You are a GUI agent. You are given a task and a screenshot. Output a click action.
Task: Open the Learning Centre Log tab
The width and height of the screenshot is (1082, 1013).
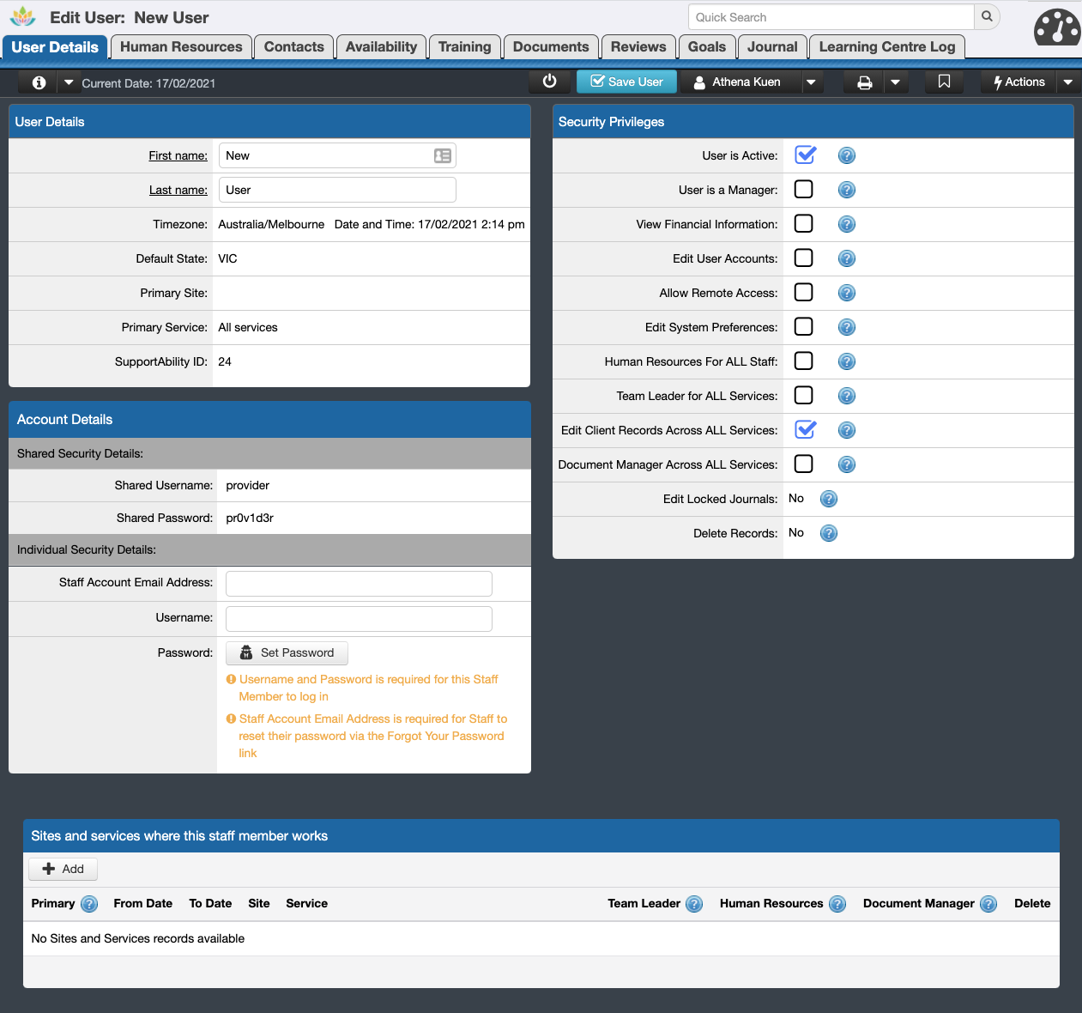pyautogui.click(x=887, y=47)
